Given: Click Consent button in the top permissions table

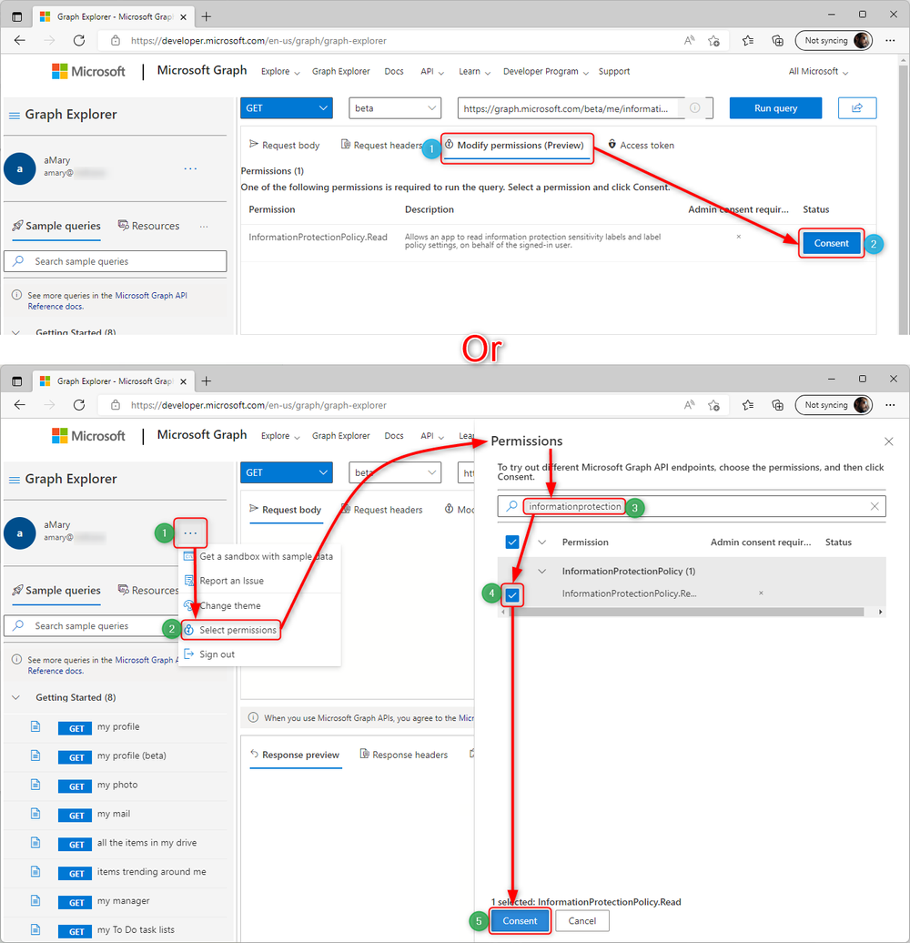Looking at the screenshot, I should (831, 243).
